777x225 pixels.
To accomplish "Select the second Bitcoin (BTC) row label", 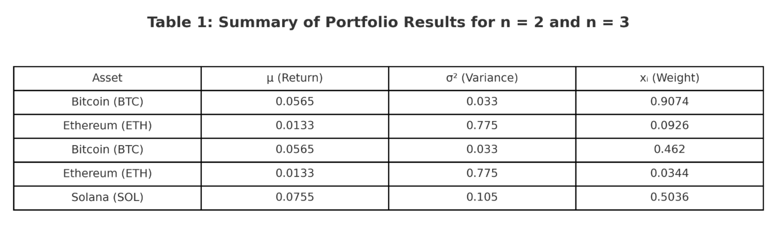I will 107,149.
